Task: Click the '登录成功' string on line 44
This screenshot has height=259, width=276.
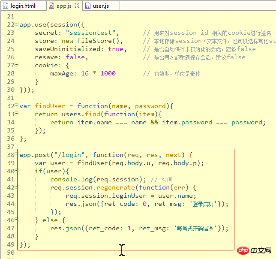Action: pyautogui.click(x=203, y=204)
